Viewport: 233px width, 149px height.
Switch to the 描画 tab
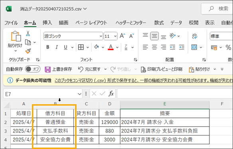click(63, 23)
